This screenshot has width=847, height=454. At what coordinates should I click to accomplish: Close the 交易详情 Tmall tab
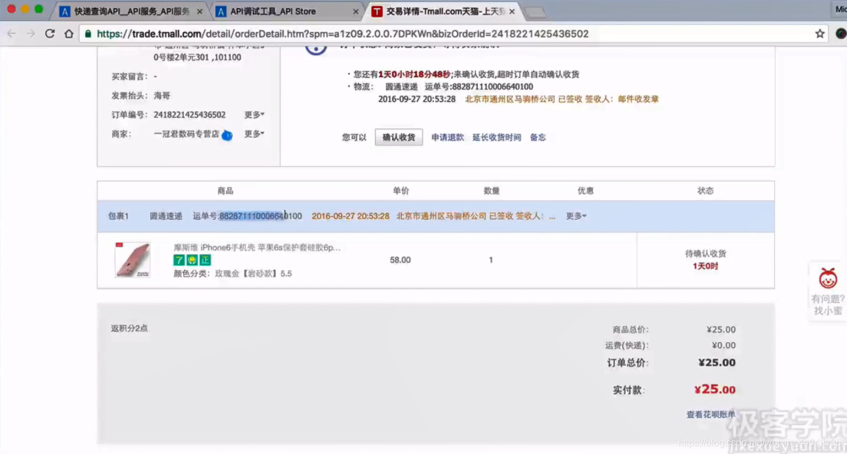click(x=512, y=11)
